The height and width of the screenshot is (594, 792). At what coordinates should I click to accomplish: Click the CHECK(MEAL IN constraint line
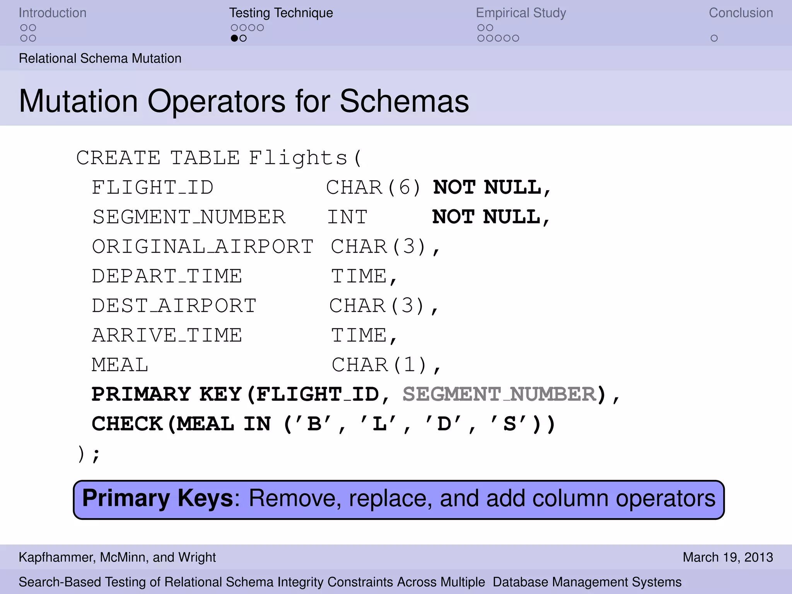pyautogui.click(x=324, y=424)
